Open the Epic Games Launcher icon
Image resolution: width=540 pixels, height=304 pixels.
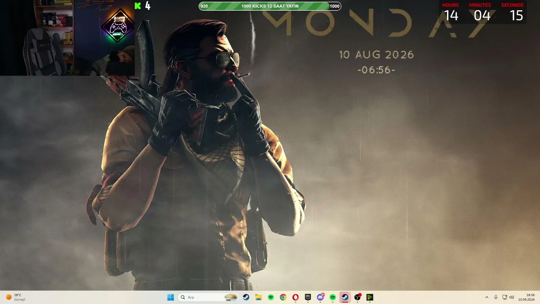pyautogui.click(x=308, y=297)
